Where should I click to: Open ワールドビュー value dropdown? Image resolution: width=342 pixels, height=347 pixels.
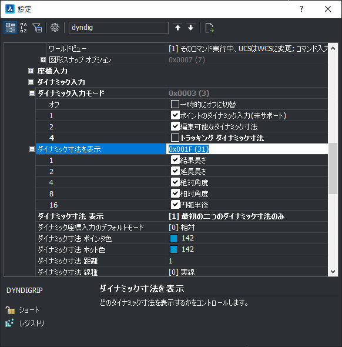click(x=247, y=49)
